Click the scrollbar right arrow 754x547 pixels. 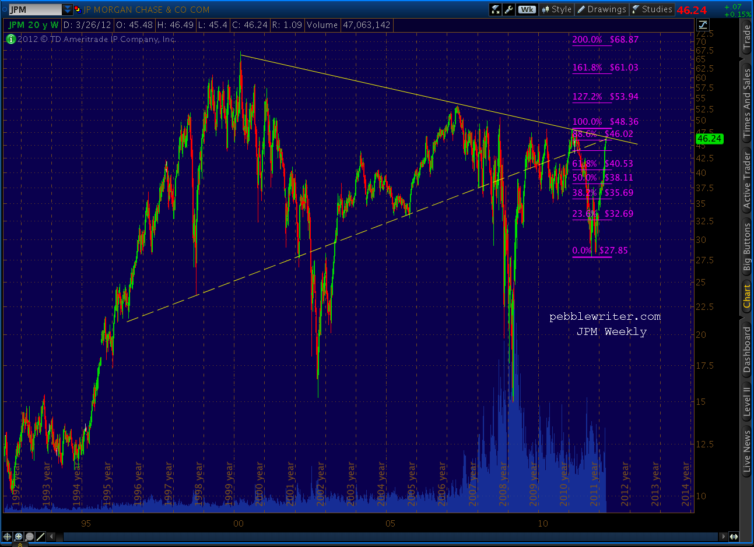click(x=724, y=537)
